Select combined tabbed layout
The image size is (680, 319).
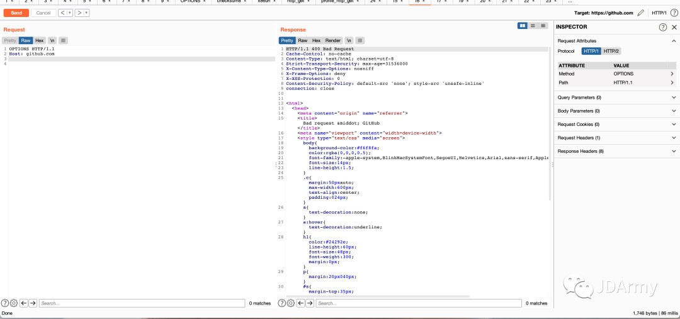543,26
